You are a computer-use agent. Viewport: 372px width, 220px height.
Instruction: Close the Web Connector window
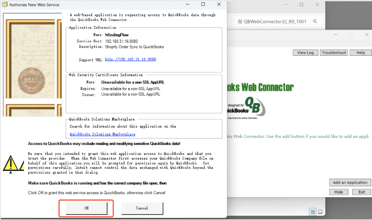point(367,35)
